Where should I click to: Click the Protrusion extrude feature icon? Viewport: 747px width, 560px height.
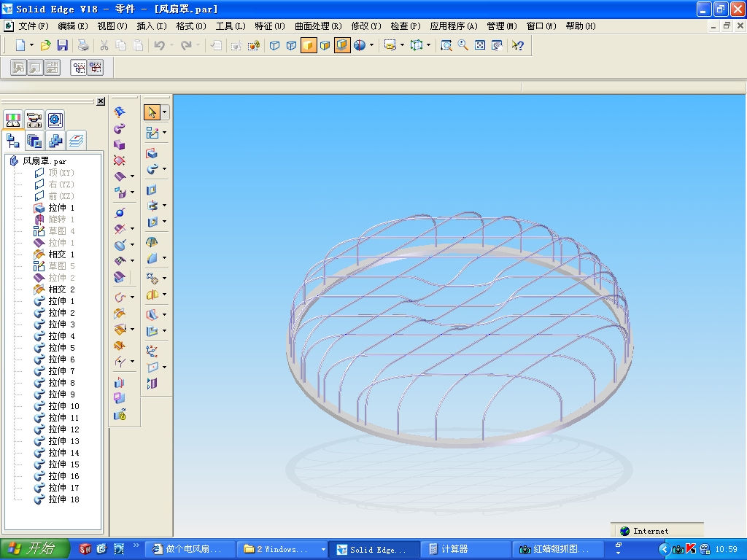click(152, 153)
